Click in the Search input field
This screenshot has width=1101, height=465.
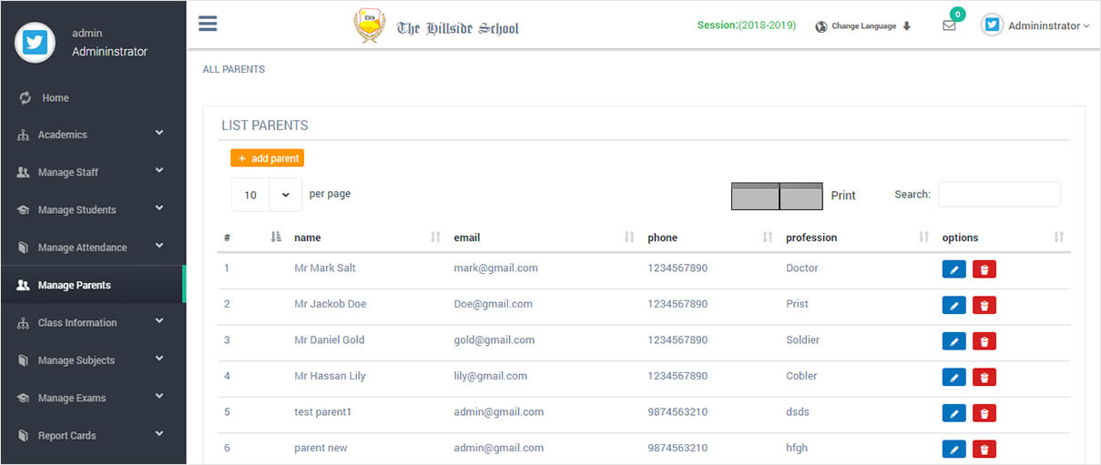[999, 195]
